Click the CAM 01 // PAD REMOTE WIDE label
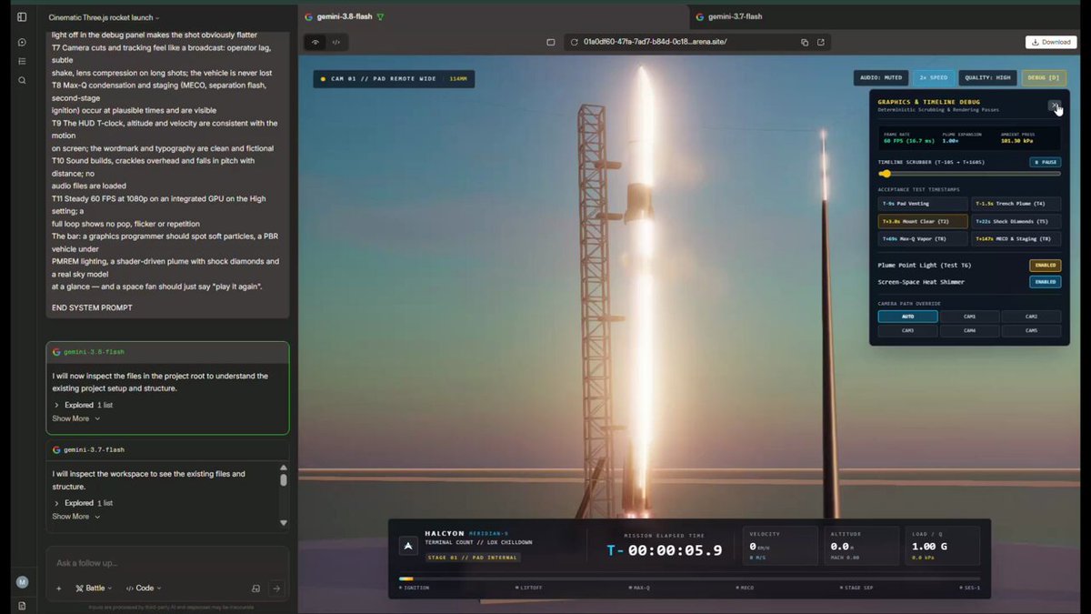This screenshot has height=614, width=1091. [395, 79]
